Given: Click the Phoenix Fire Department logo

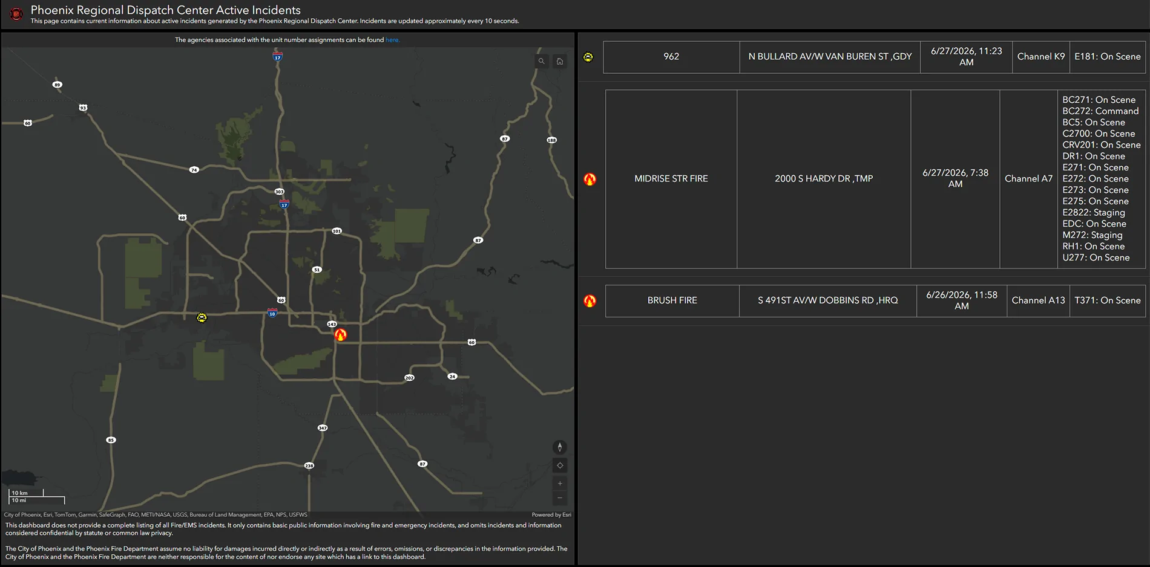Looking at the screenshot, I should click(x=16, y=14).
